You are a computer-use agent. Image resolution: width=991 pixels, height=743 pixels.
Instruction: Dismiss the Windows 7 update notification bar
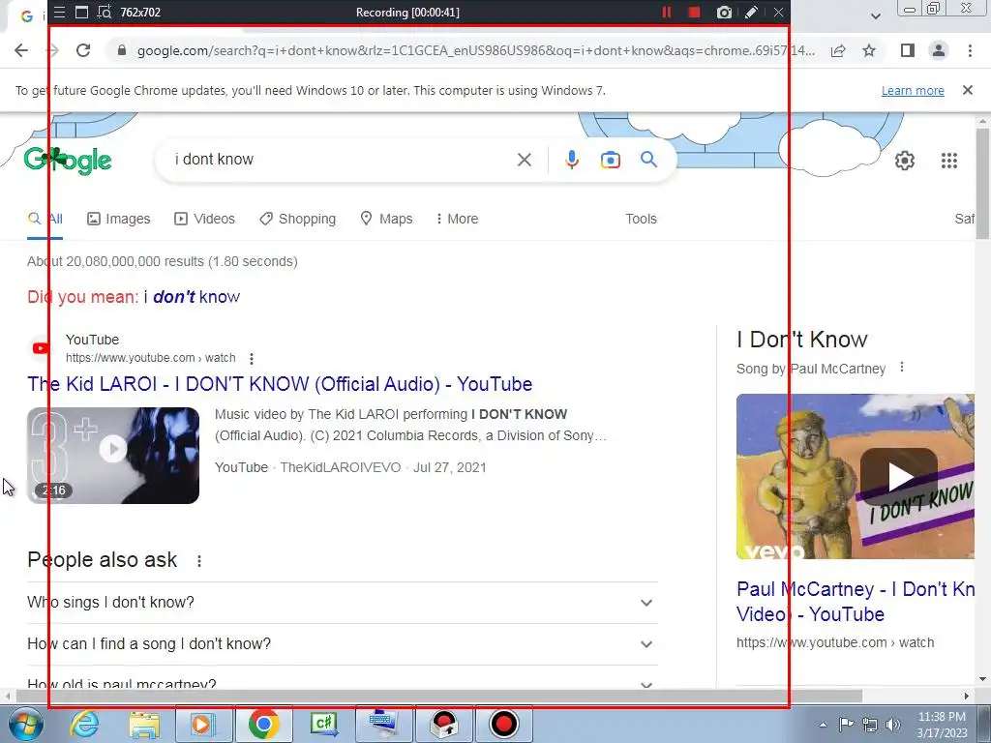click(x=968, y=90)
